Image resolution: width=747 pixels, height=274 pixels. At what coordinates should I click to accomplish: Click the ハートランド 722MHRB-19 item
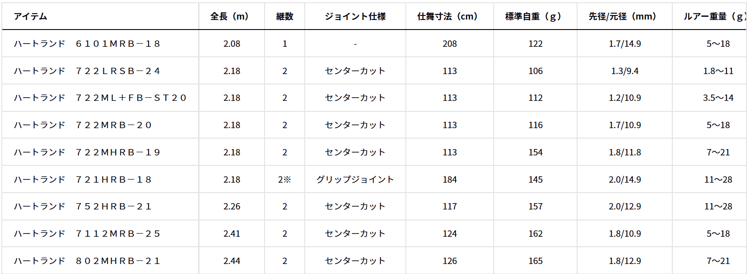click(87, 152)
